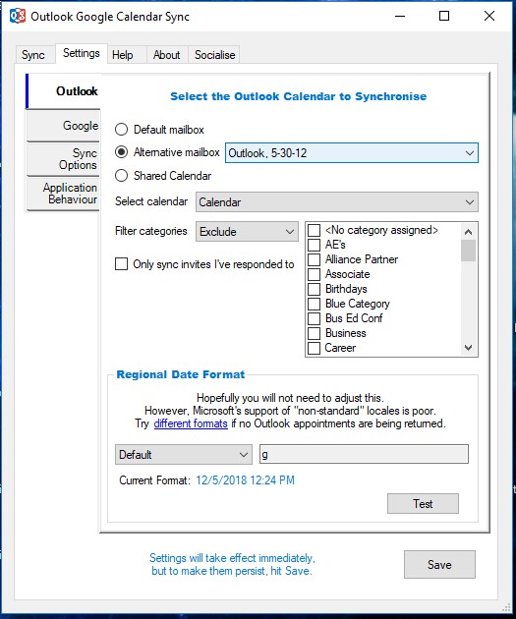Click the category list scroll down arrow
This screenshot has width=516, height=619.
point(468,348)
